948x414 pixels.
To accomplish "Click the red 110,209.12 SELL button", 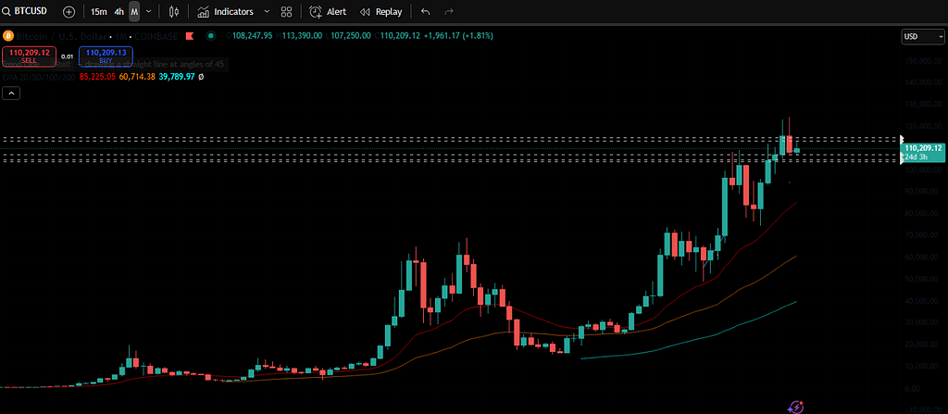I will point(29,56).
